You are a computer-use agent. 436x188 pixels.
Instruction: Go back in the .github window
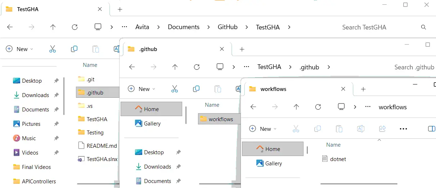coord(132,67)
